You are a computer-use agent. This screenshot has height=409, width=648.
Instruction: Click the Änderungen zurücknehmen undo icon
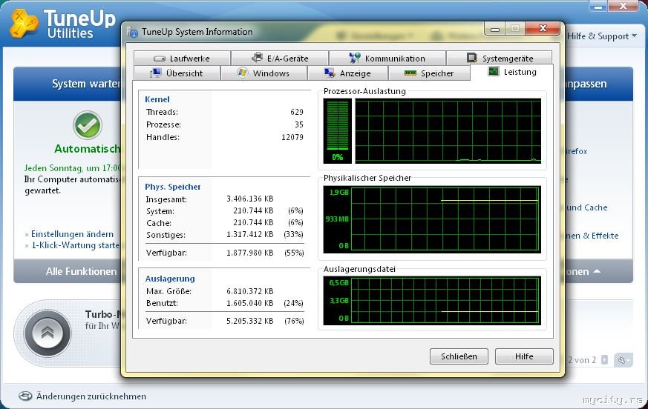25,396
